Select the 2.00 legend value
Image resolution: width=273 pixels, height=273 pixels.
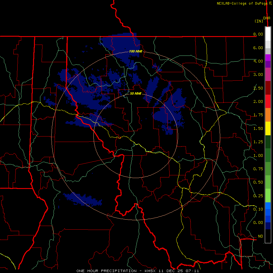258,102
